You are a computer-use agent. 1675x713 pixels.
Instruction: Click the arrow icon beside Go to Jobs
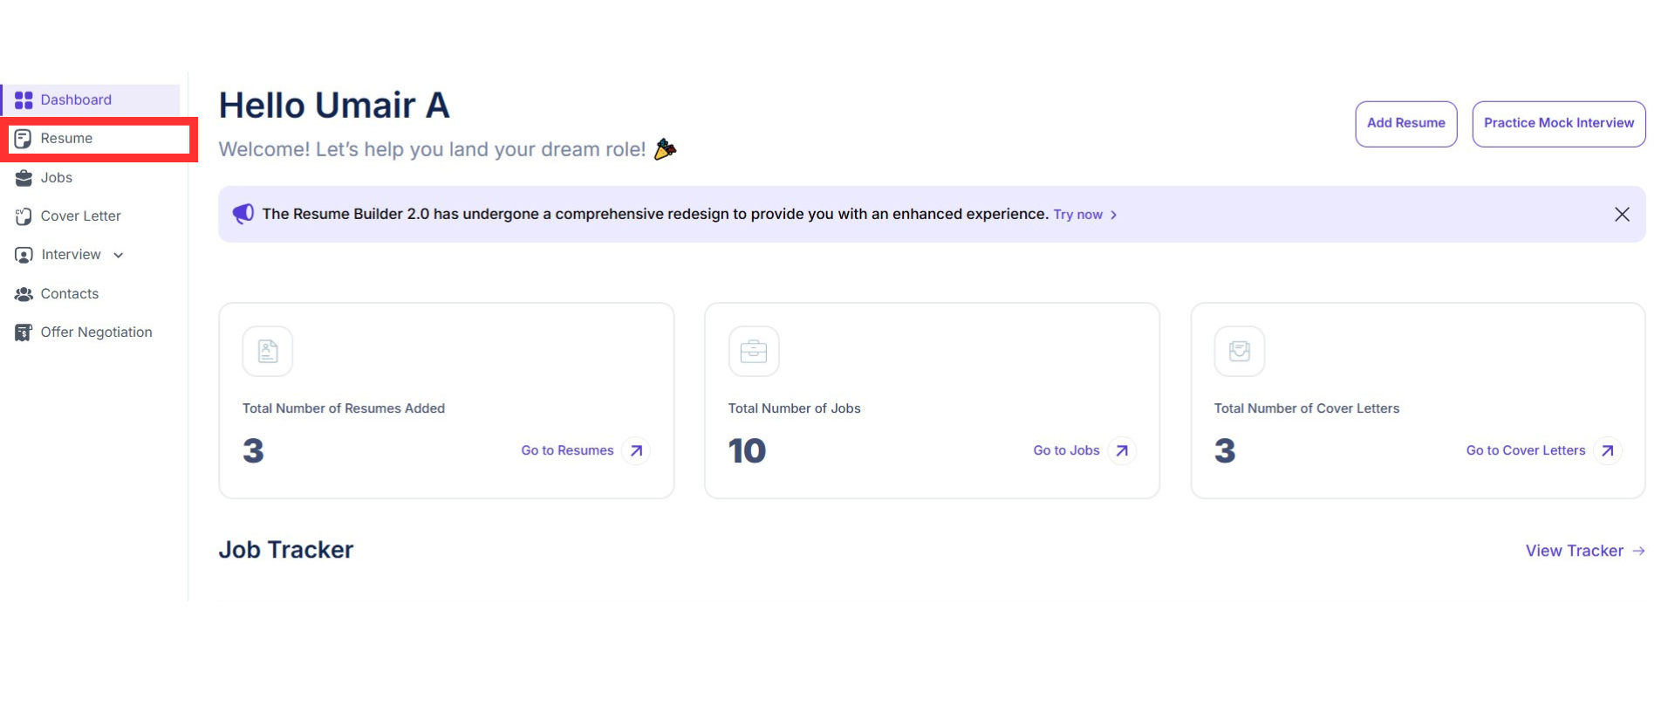1123,451
